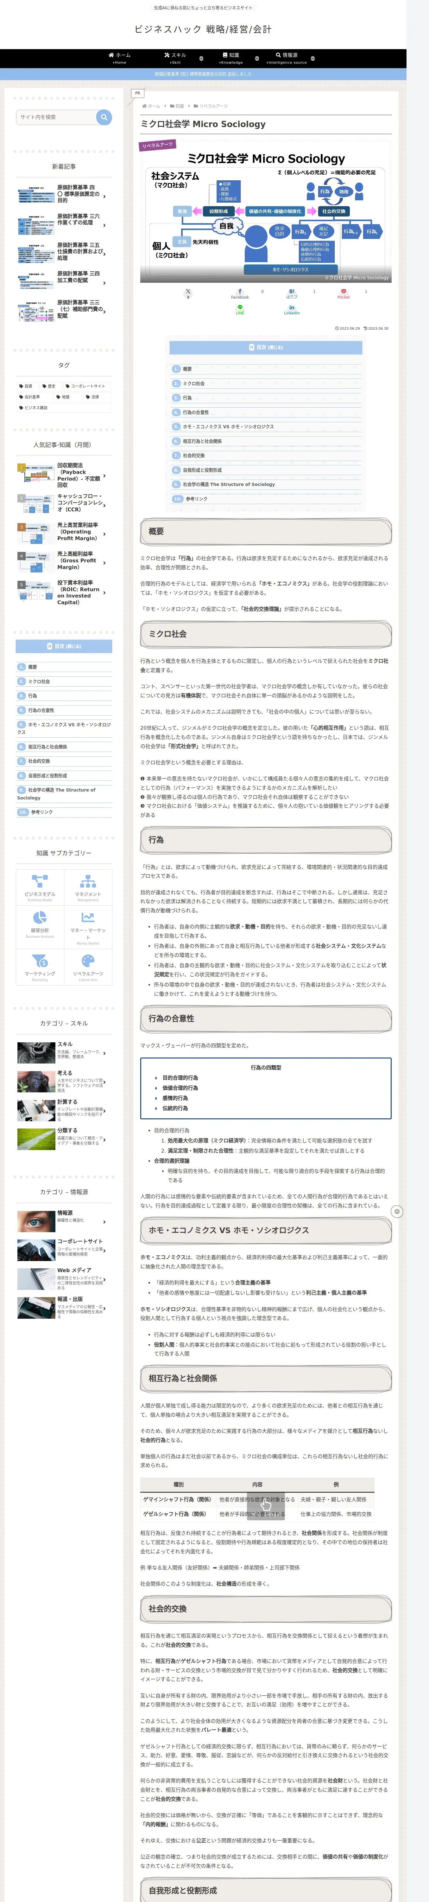Open sidebar contents link ミクロ社会
The image size is (429, 1902).
coord(39,682)
